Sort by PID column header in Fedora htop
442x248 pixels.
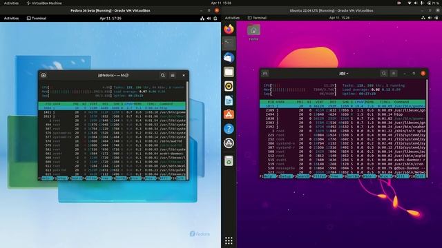tap(48, 104)
